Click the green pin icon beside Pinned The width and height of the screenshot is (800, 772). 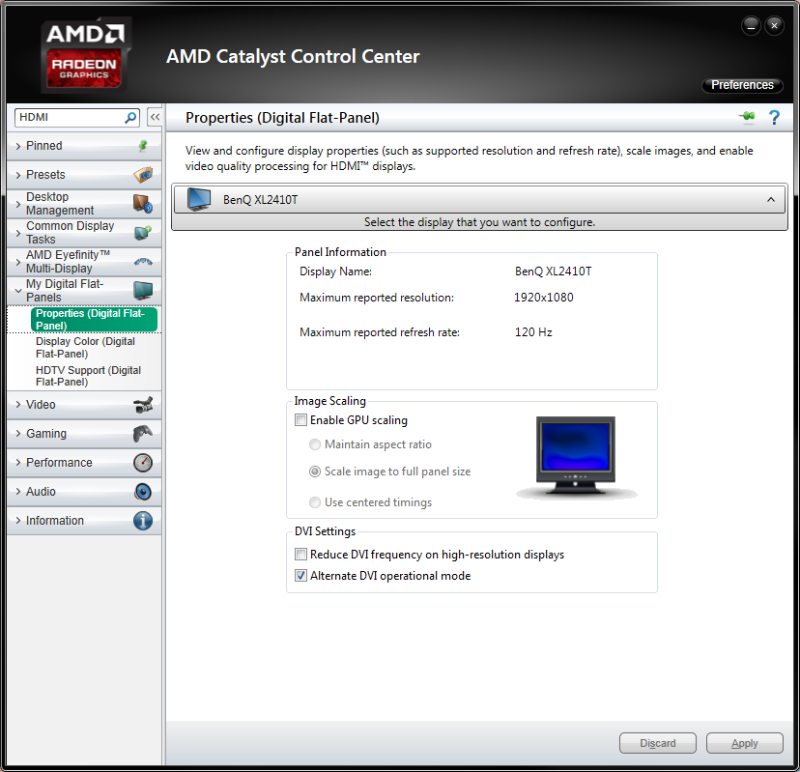tap(143, 146)
